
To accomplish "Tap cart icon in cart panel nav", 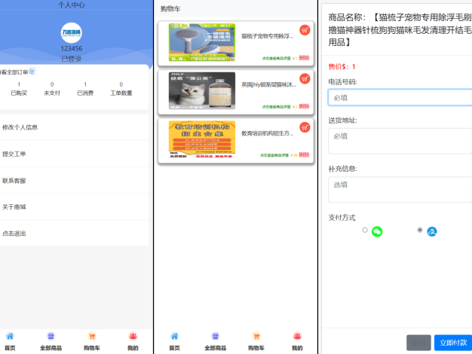I will (x=256, y=336).
